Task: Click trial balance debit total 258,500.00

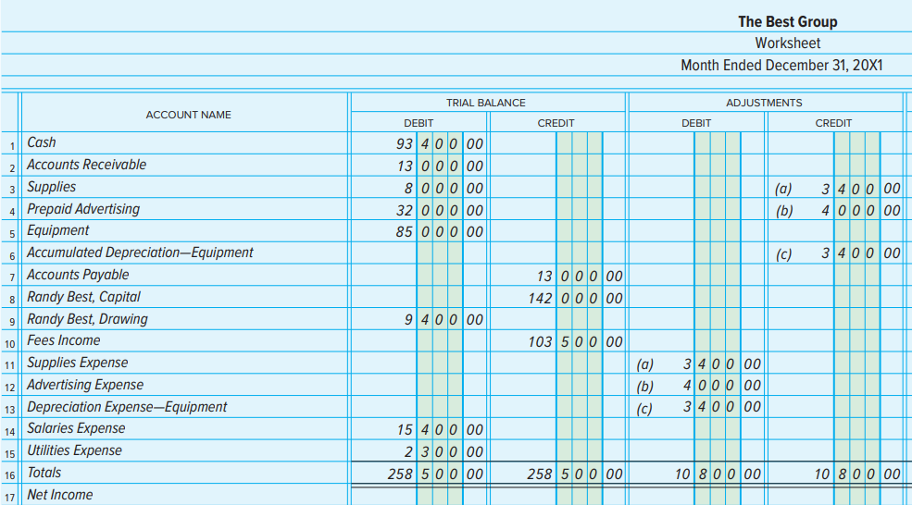Action: pos(436,474)
